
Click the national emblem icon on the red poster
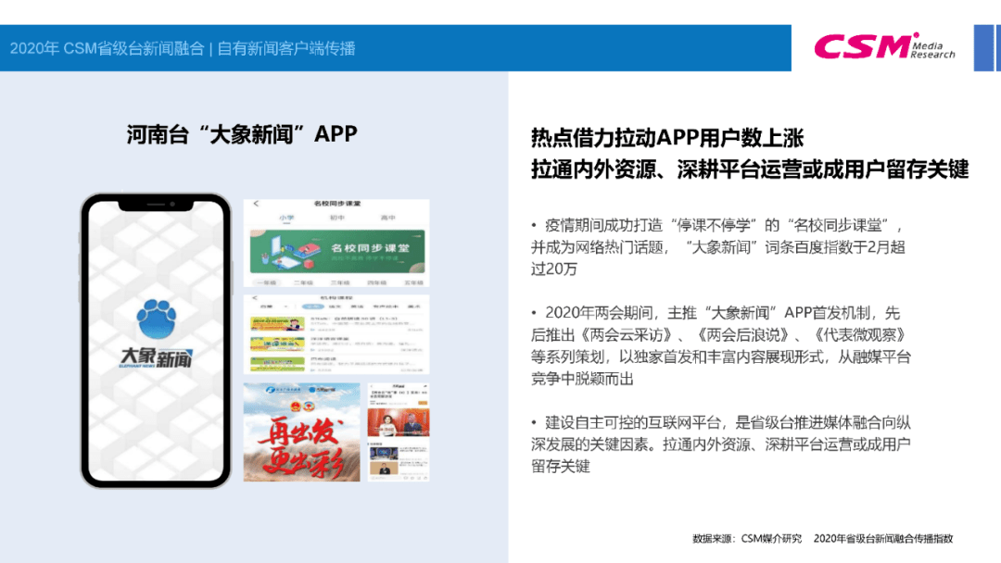[295, 407]
